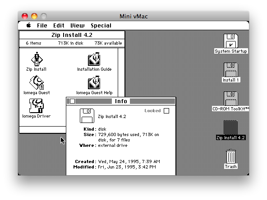
Task: Open the Apple menu
Action: tap(29, 25)
